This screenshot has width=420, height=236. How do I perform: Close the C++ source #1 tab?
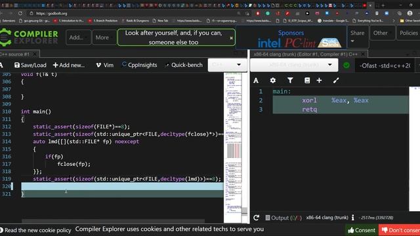[35, 54]
